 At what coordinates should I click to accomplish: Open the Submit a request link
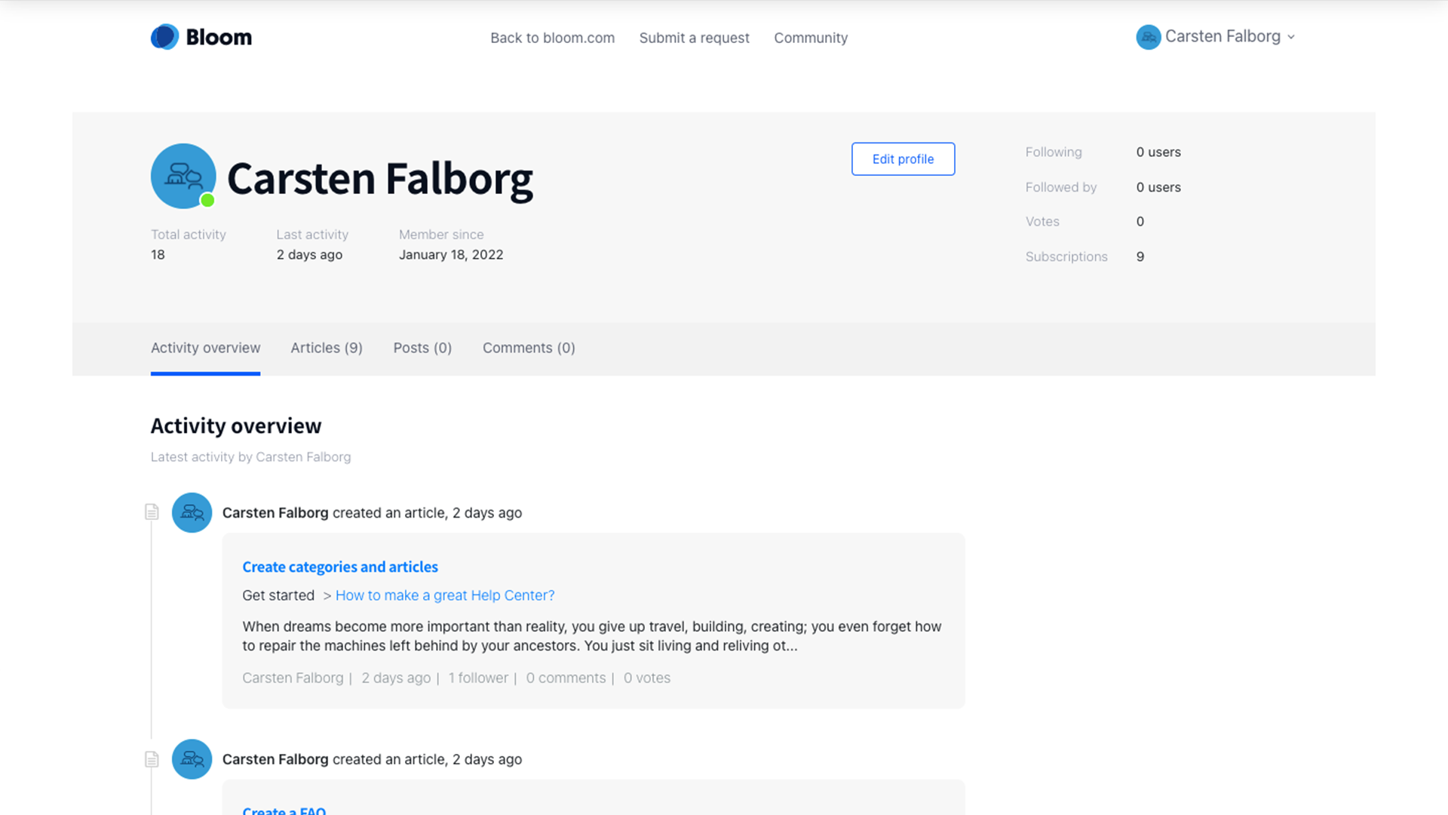pos(694,38)
